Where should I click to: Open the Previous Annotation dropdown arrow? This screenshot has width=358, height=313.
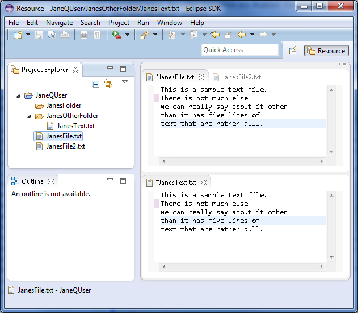click(x=204, y=35)
